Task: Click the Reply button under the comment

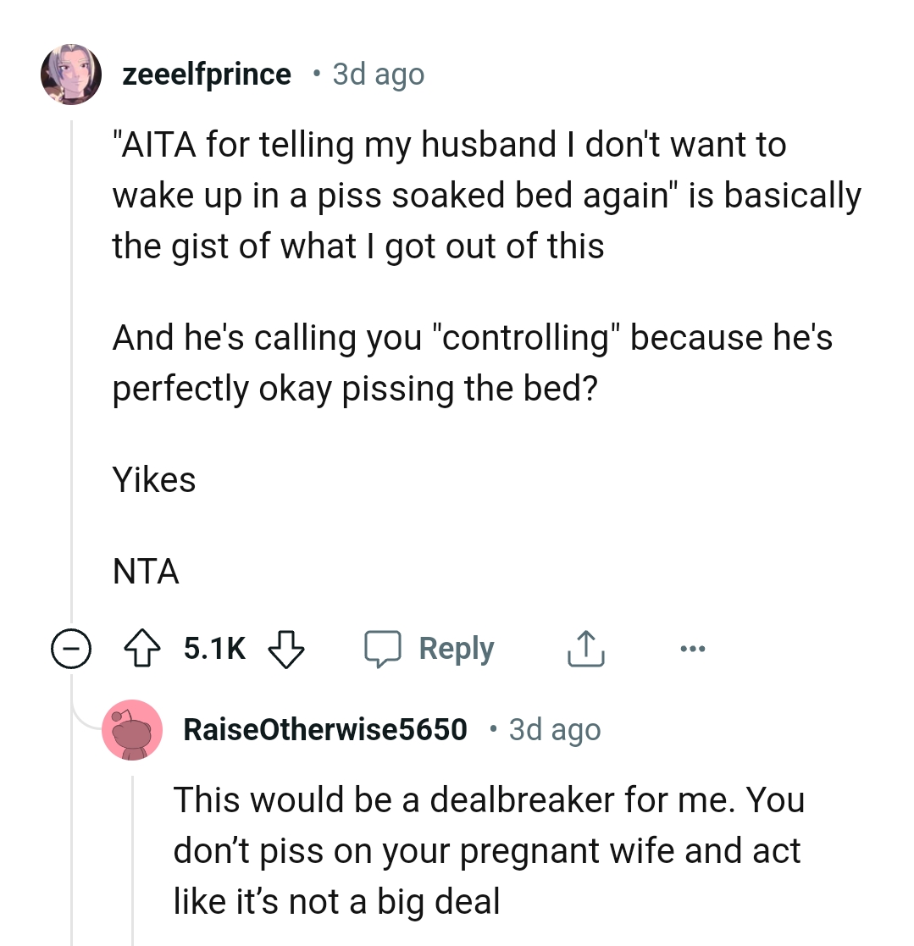Action: tap(456, 648)
